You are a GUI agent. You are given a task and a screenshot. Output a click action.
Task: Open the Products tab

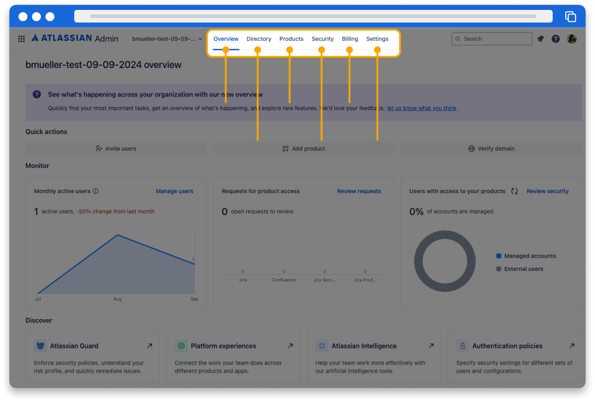[291, 39]
